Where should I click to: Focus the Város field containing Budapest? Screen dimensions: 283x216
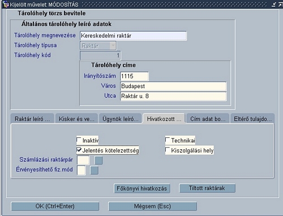(173, 86)
